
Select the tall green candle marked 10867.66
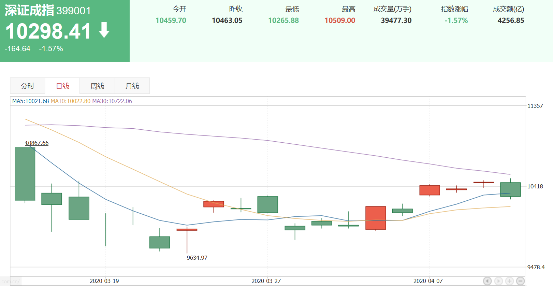(x=25, y=174)
